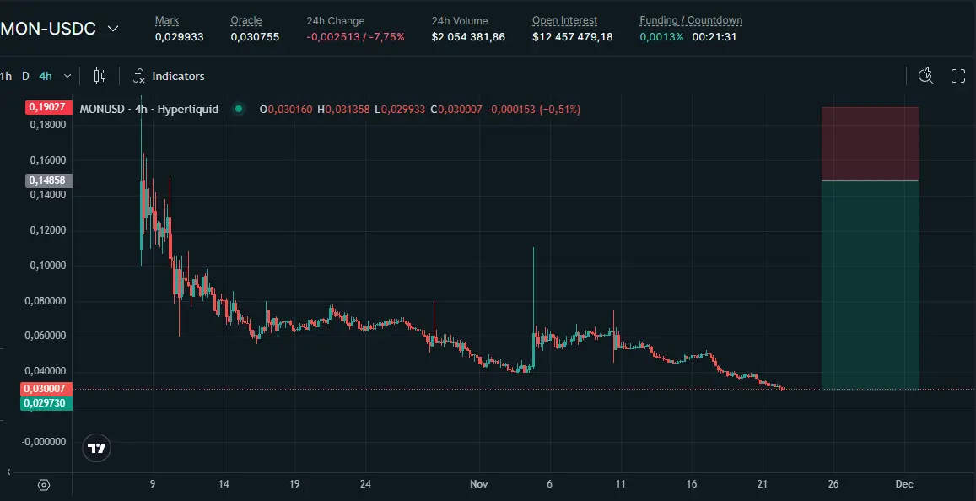Click the Open Interest label

click(564, 20)
